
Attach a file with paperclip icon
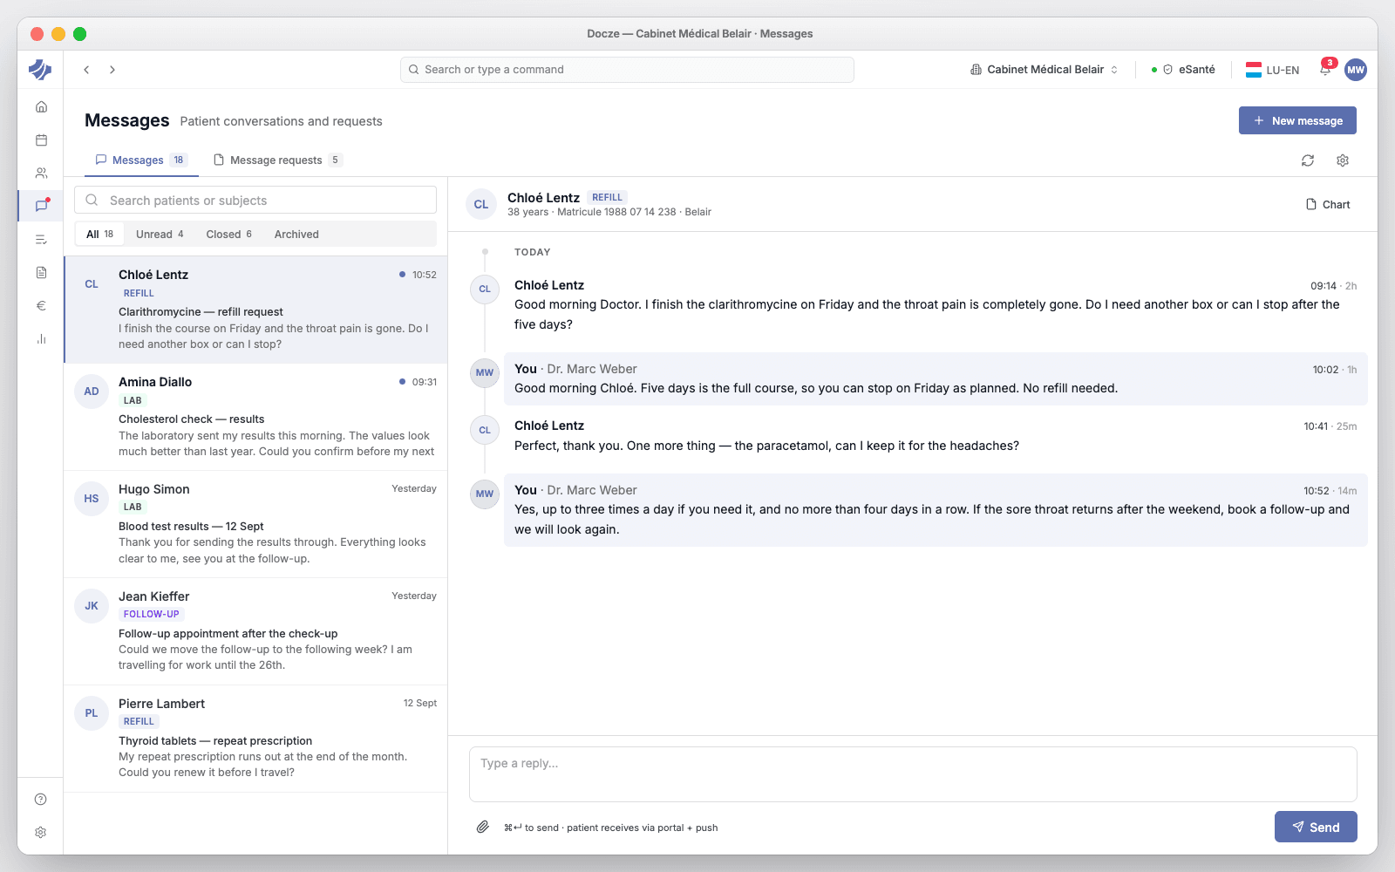(482, 827)
